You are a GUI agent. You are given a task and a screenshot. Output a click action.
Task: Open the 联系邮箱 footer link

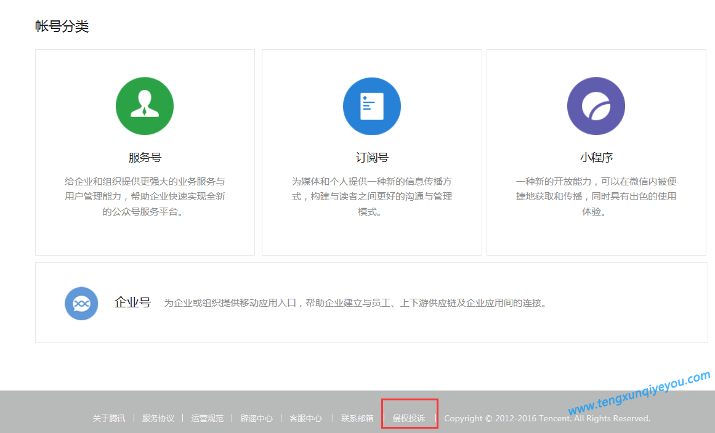pos(357,418)
